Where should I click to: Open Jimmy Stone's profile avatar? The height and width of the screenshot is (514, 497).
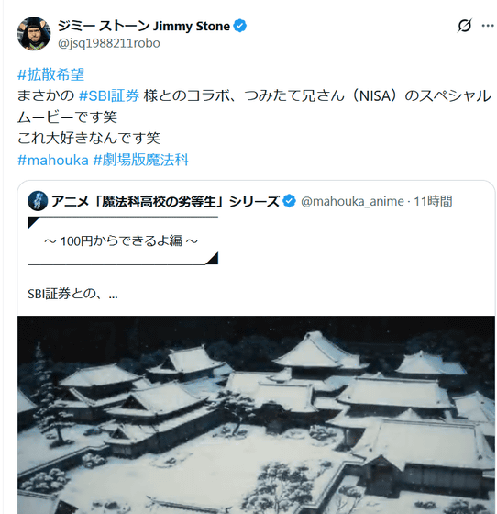click(34, 33)
